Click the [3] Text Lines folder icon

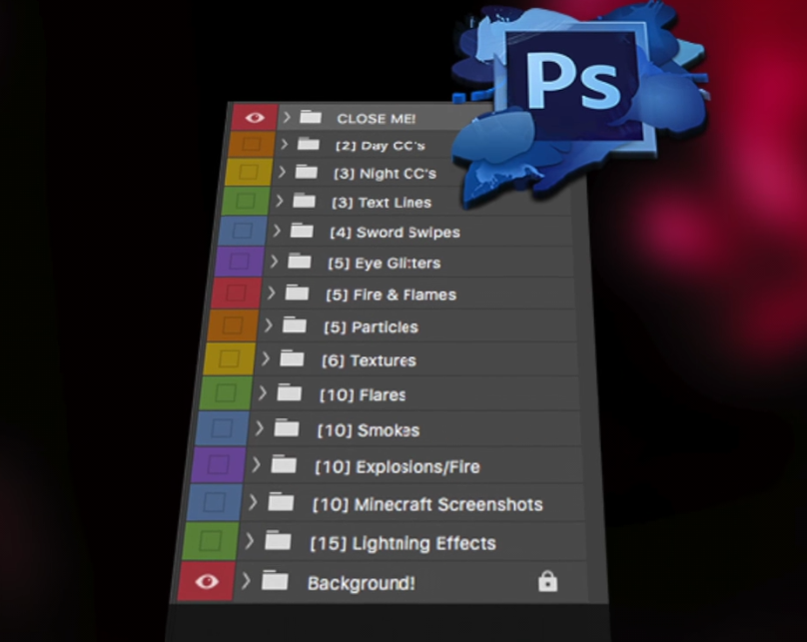(305, 200)
